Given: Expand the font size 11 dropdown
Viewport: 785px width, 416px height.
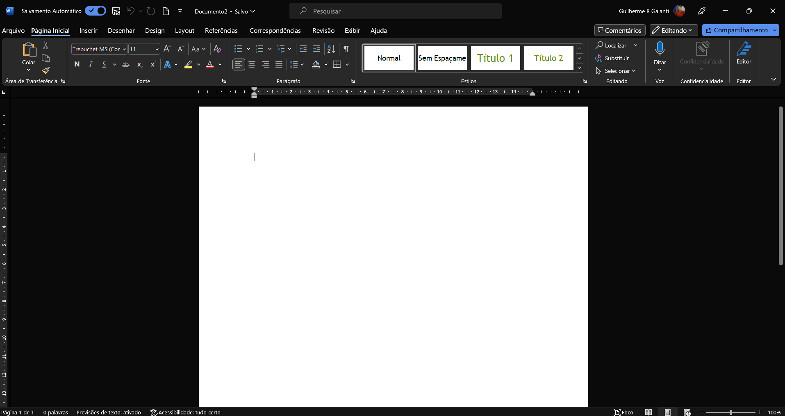Looking at the screenshot, I should click(157, 49).
